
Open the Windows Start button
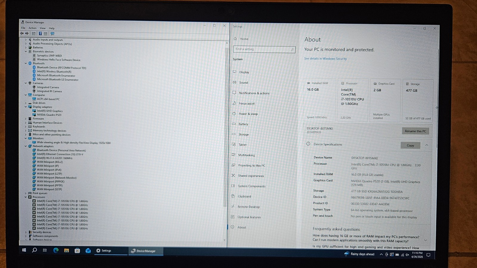click(24, 250)
